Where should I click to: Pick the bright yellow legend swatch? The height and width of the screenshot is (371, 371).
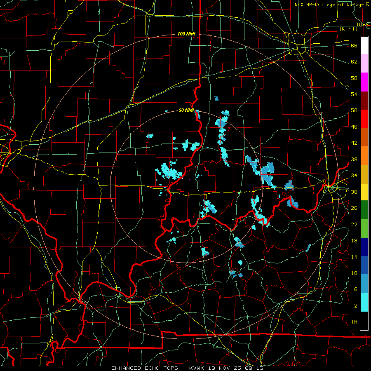(x=364, y=192)
